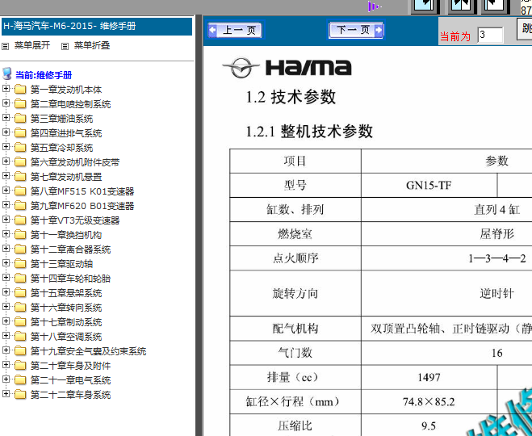Expand the 第十六章转向系统 tree node

coord(6,307)
